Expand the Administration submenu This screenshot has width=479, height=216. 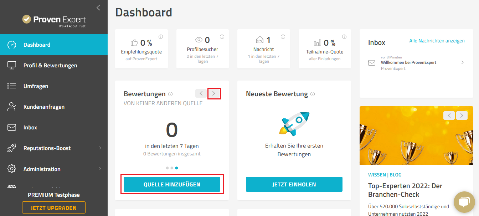[x=100, y=169]
